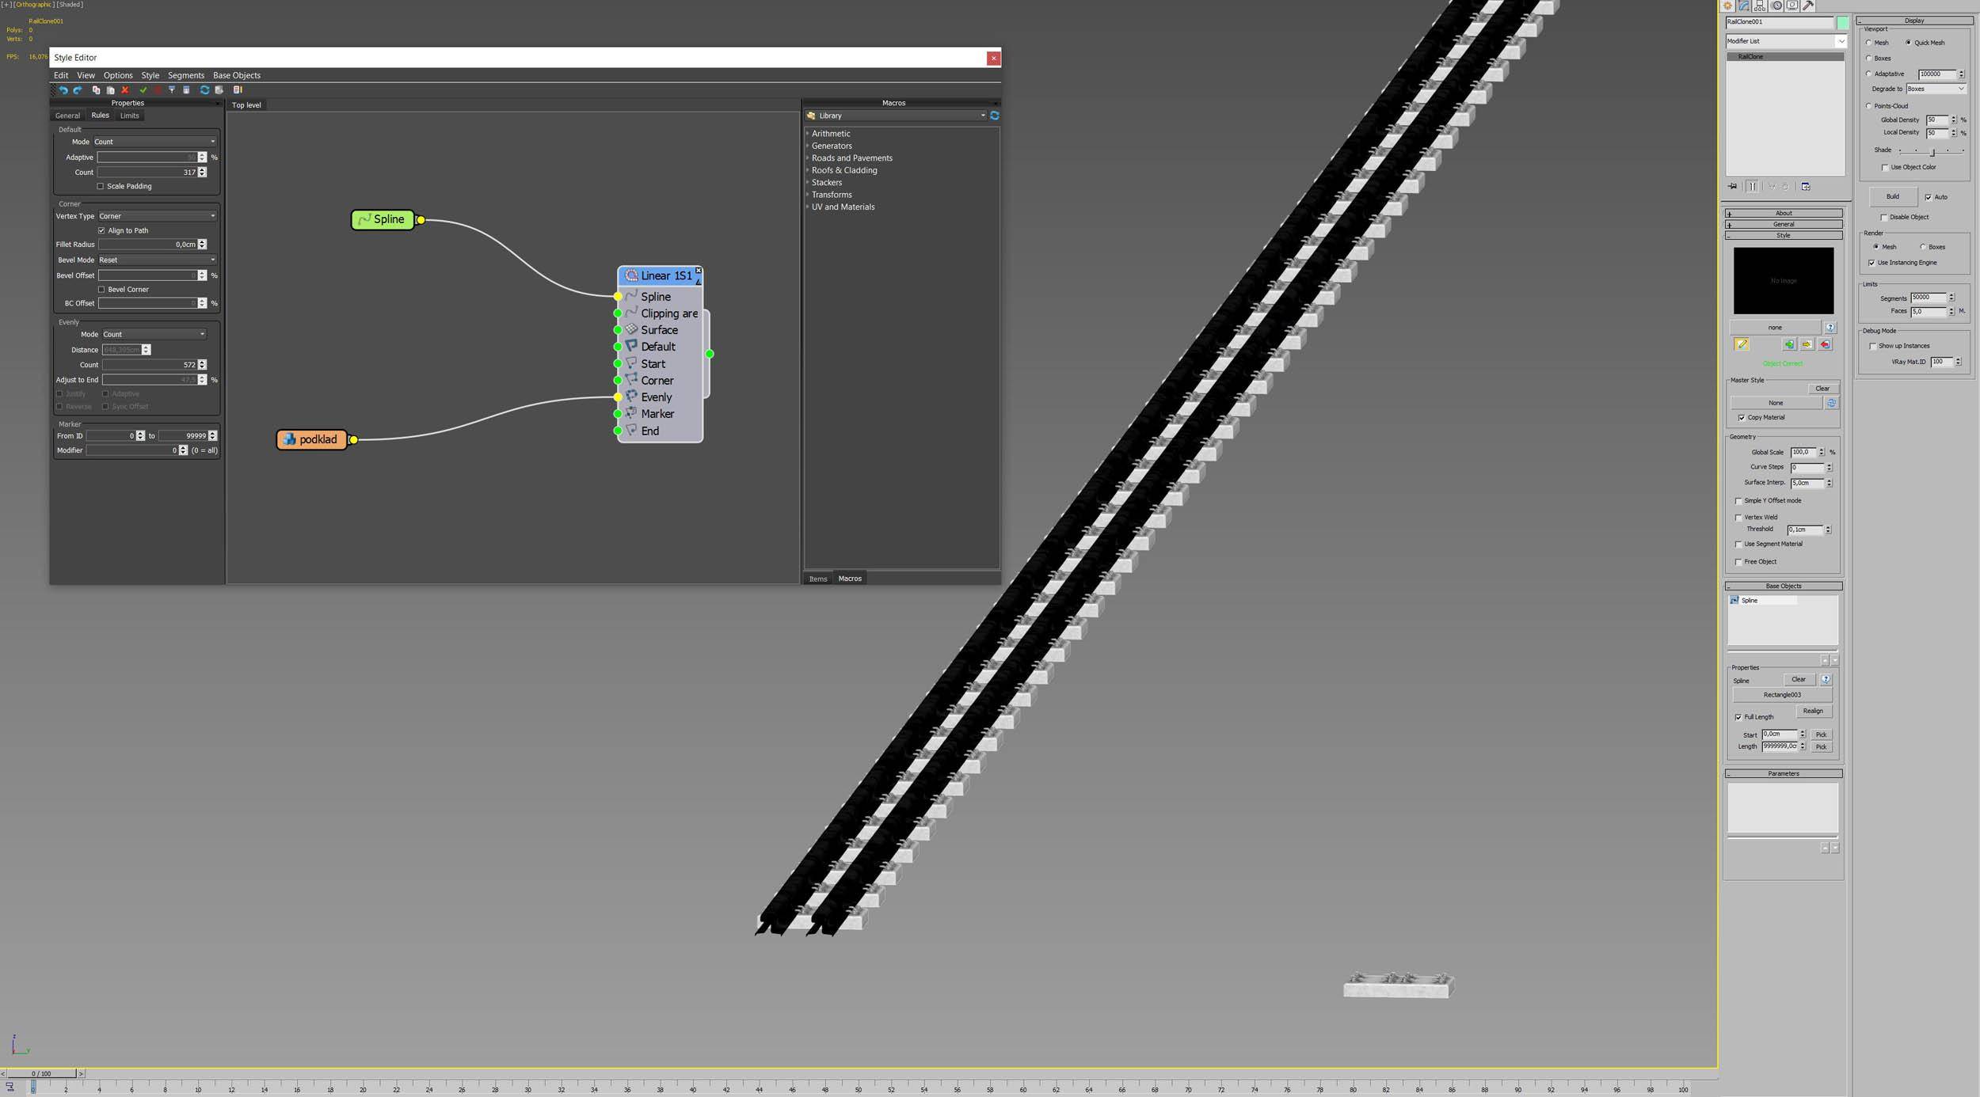Viewport: 1980px width, 1097px height.
Task: Switch to the Limits tab
Action: click(129, 116)
